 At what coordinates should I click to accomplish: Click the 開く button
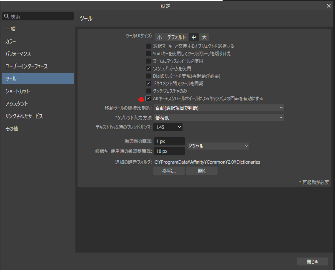click(x=202, y=171)
